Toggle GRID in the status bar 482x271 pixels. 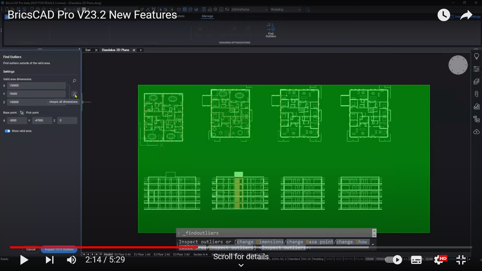(x=339, y=259)
